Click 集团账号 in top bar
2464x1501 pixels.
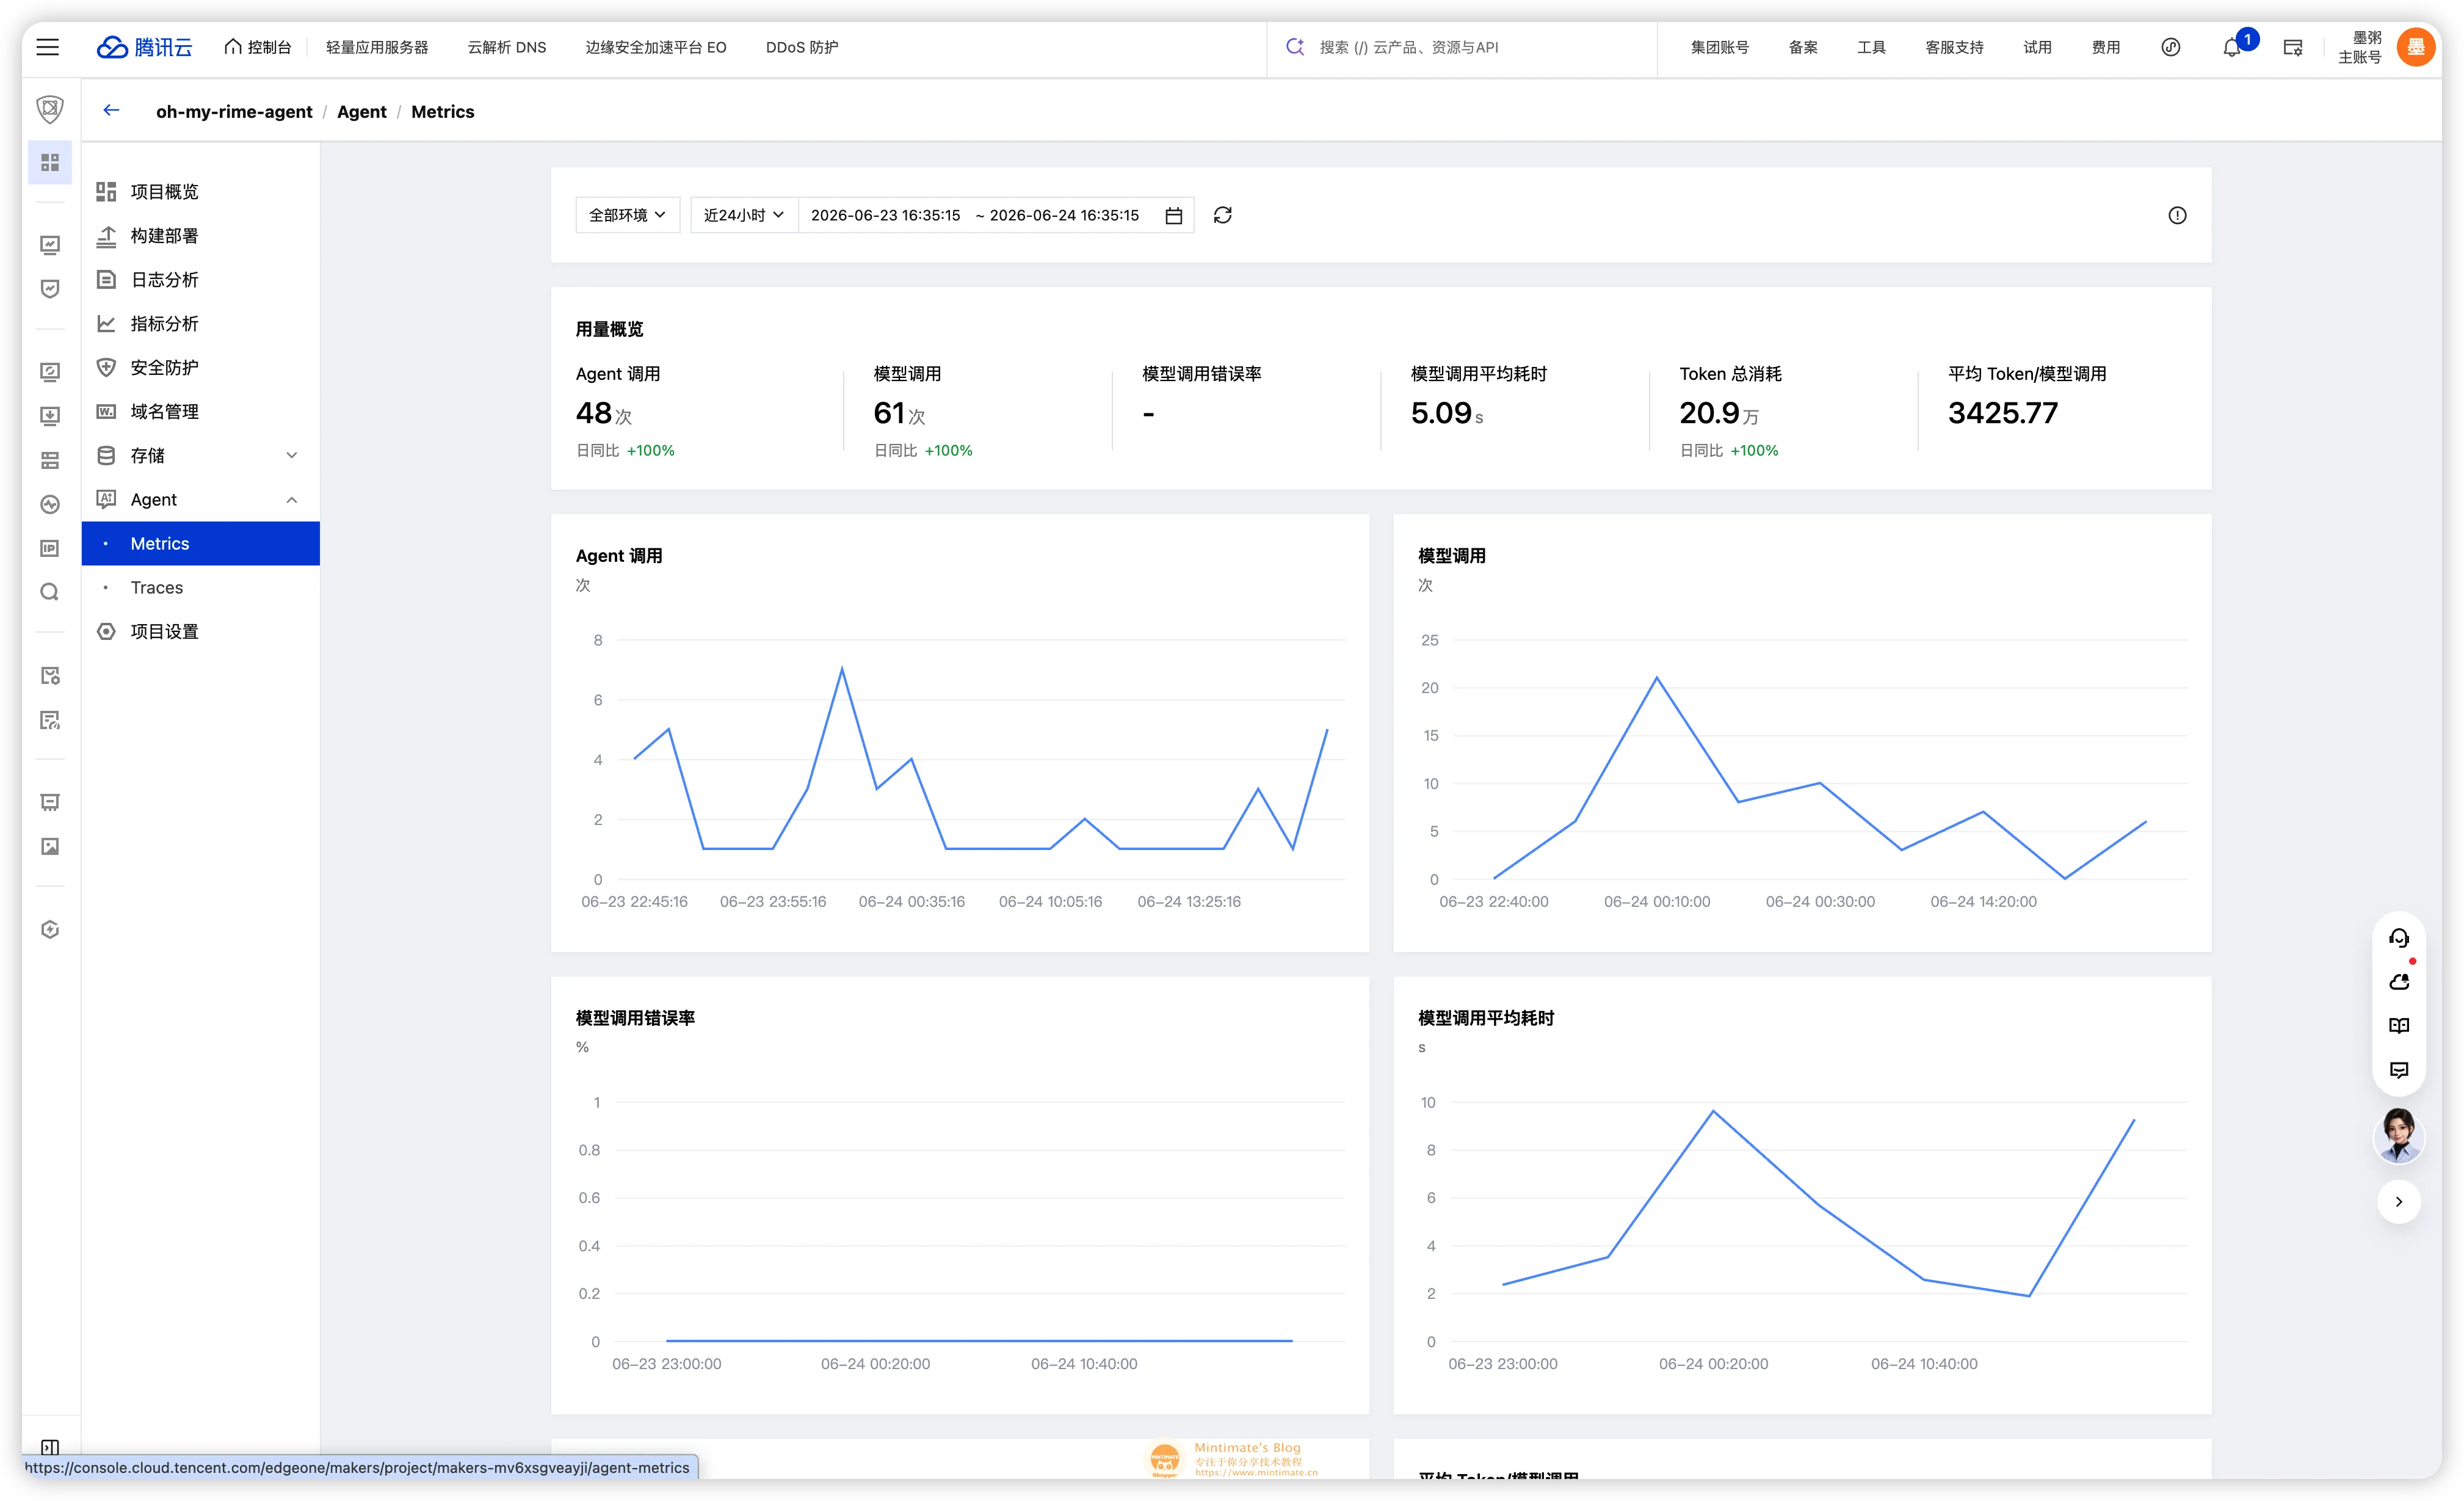click(x=1719, y=47)
